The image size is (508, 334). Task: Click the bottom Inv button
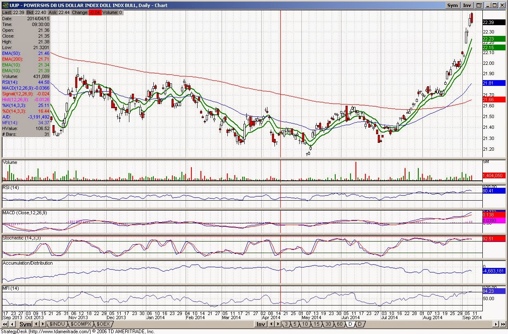pyautogui.click(x=261, y=324)
